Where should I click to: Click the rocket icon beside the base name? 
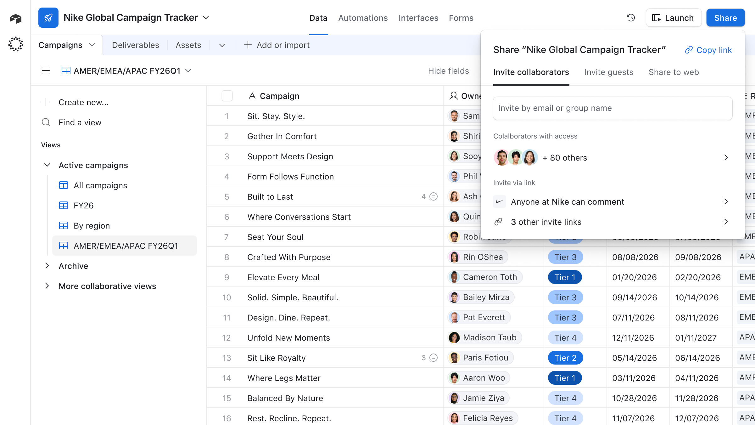pos(48,18)
